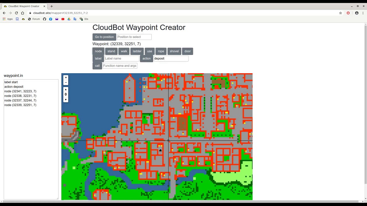Viewport: 367px width, 206px height.
Task: Click browser back arrow
Action: [4, 13]
